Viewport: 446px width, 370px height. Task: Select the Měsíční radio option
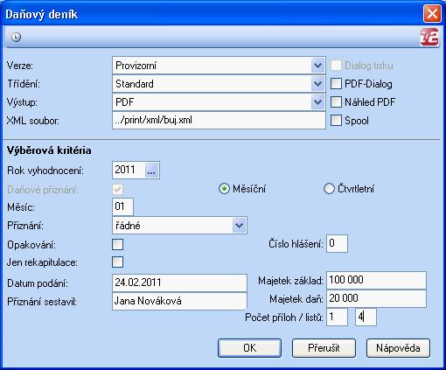[224, 189]
